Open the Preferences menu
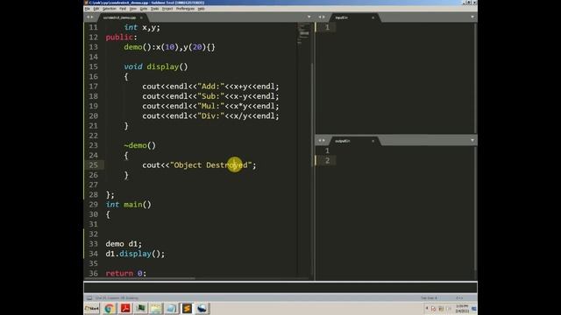Viewport: 561px width, 315px height. coord(185,9)
